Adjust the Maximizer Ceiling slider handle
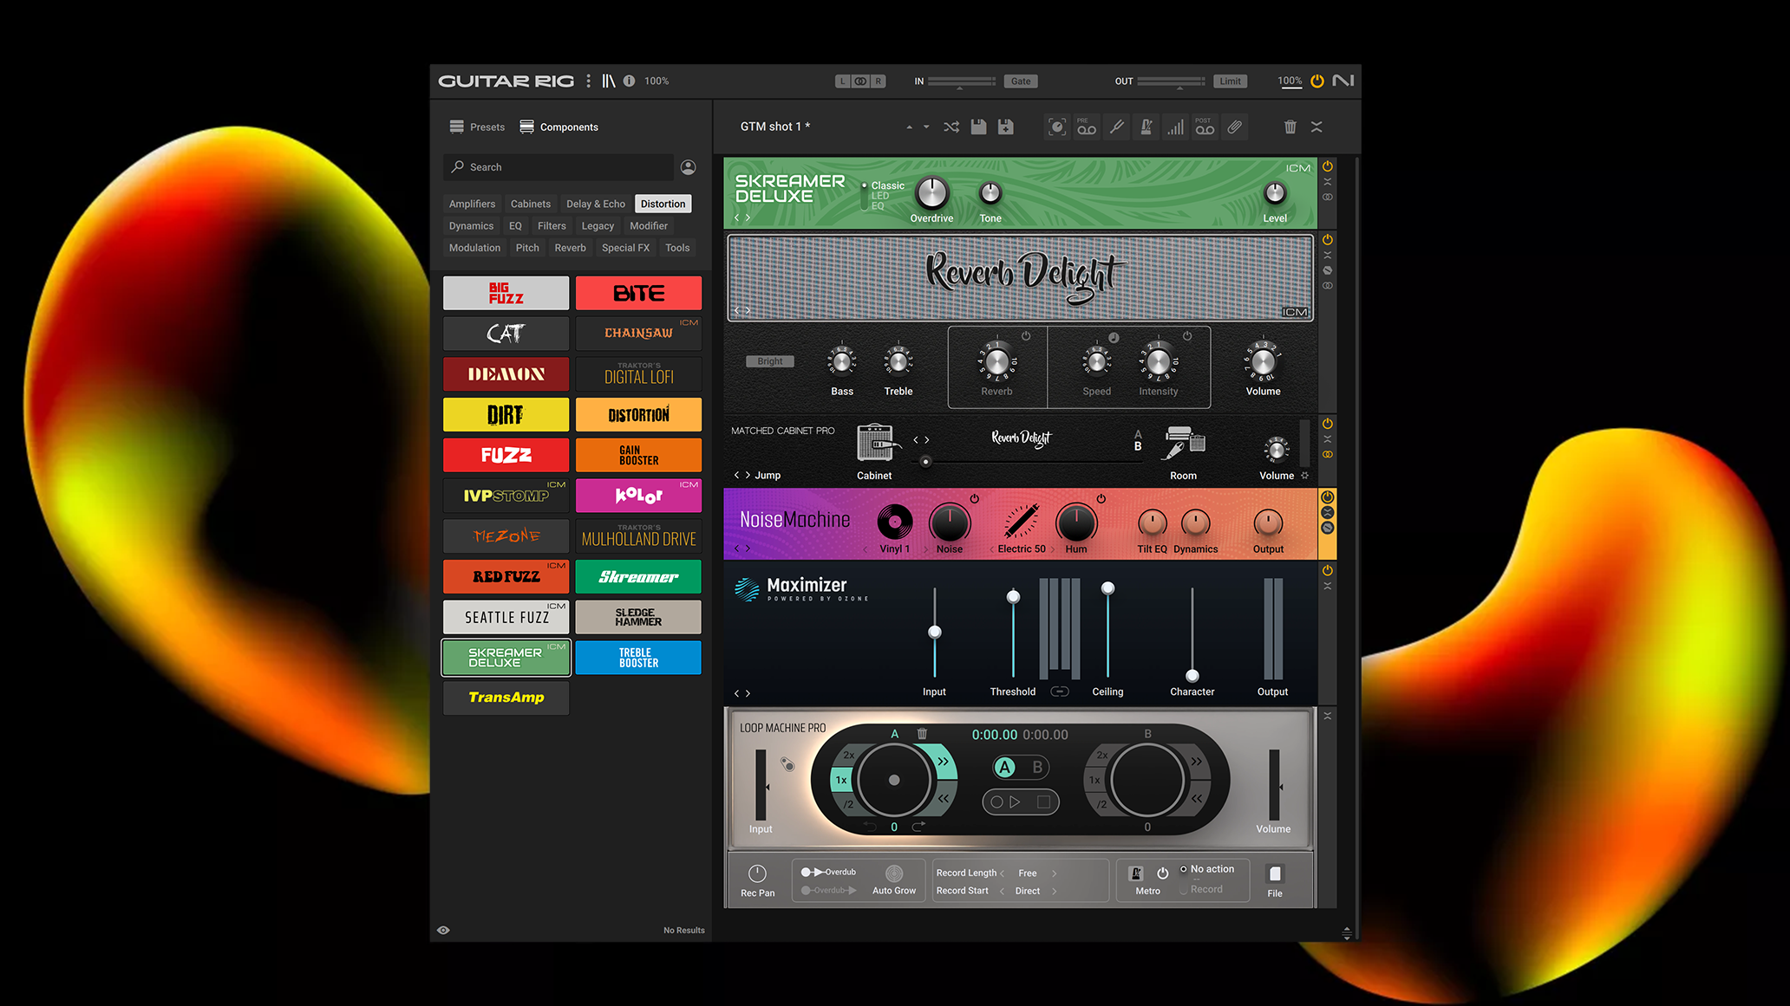Image resolution: width=1790 pixels, height=1006 pixels. 1107,588
